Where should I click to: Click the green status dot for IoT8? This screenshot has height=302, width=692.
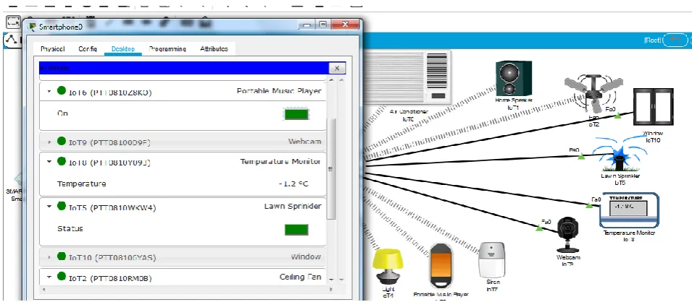pyautogui.click(x=62, y=161)
